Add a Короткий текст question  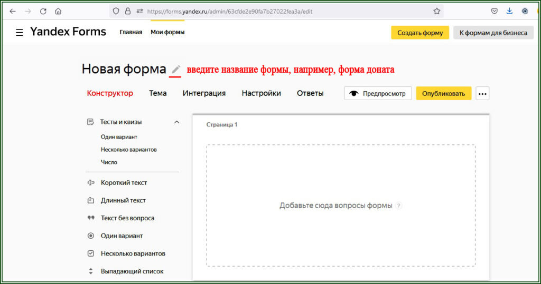point(124,182)
